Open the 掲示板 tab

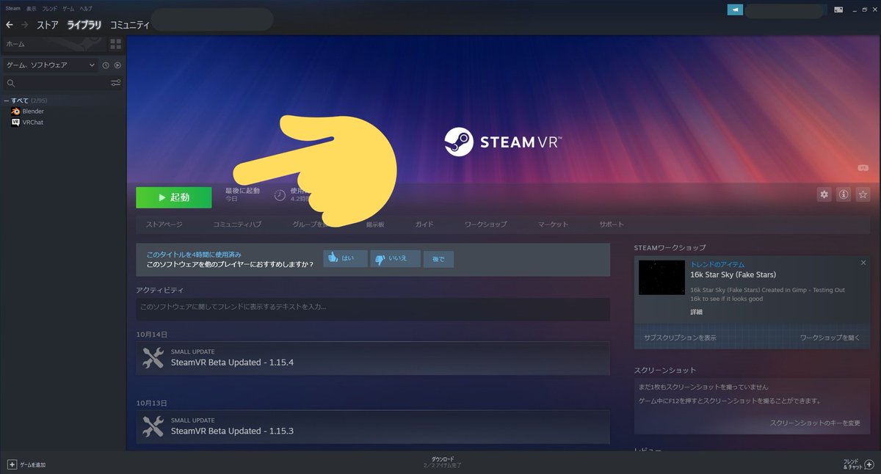pos(375,225)
